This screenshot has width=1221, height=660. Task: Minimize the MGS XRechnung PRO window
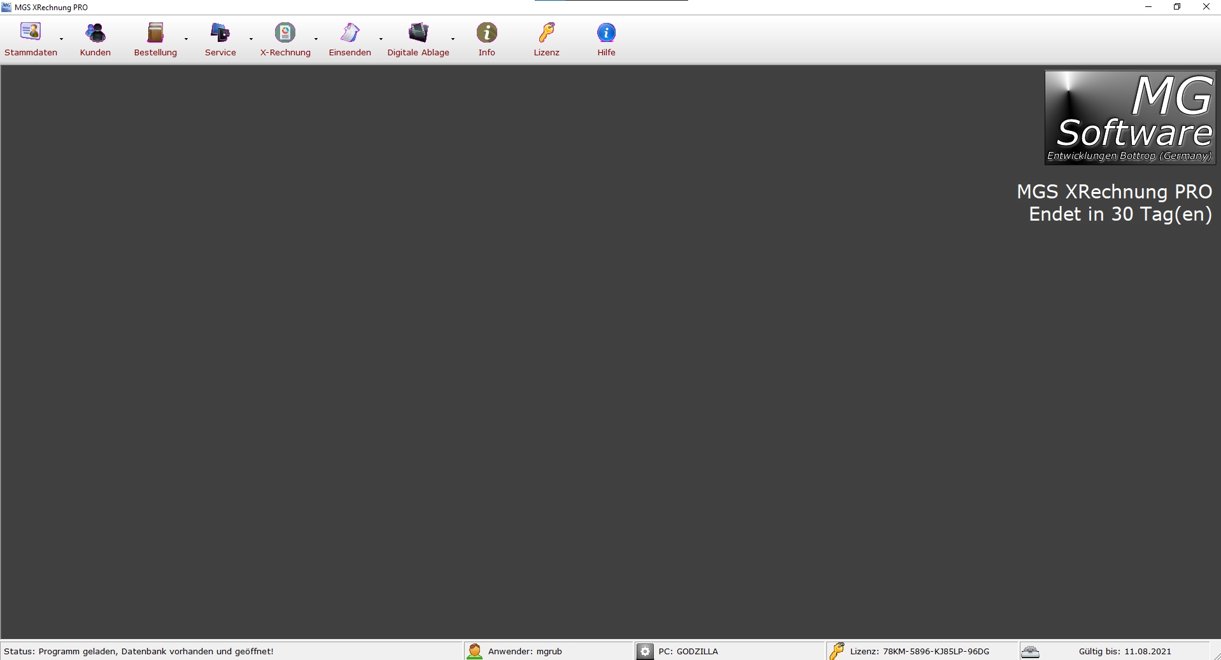pos(1148,7)
